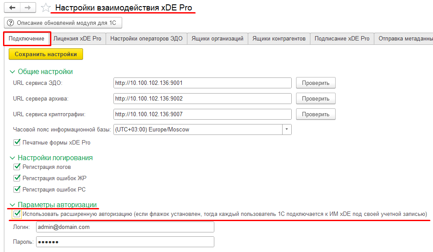
Task: Click the Сохранить настройки button
Action: (46, 54)
